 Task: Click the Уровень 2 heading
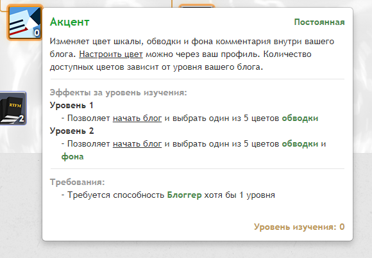[x=72, y=131]
